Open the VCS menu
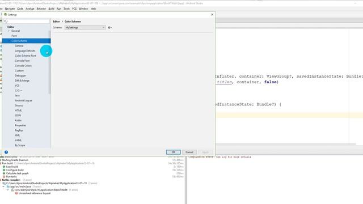Screen dimensions: 363x204 tap(74, 9)
